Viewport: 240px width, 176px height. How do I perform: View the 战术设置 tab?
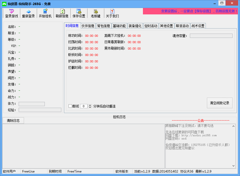tap(198, 26)
